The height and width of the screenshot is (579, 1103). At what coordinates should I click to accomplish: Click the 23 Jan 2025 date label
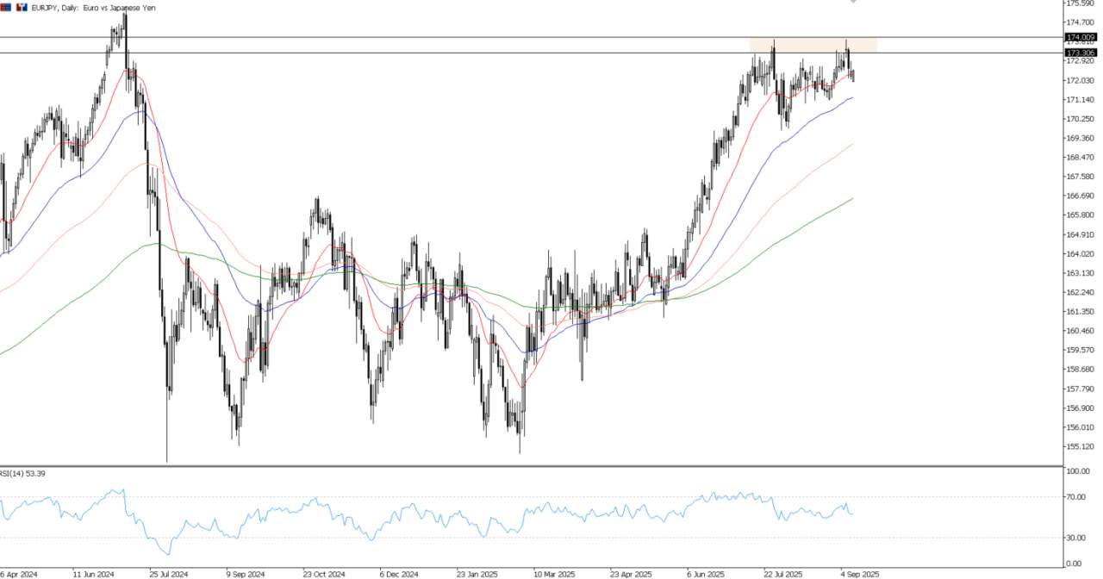point(476,573)
